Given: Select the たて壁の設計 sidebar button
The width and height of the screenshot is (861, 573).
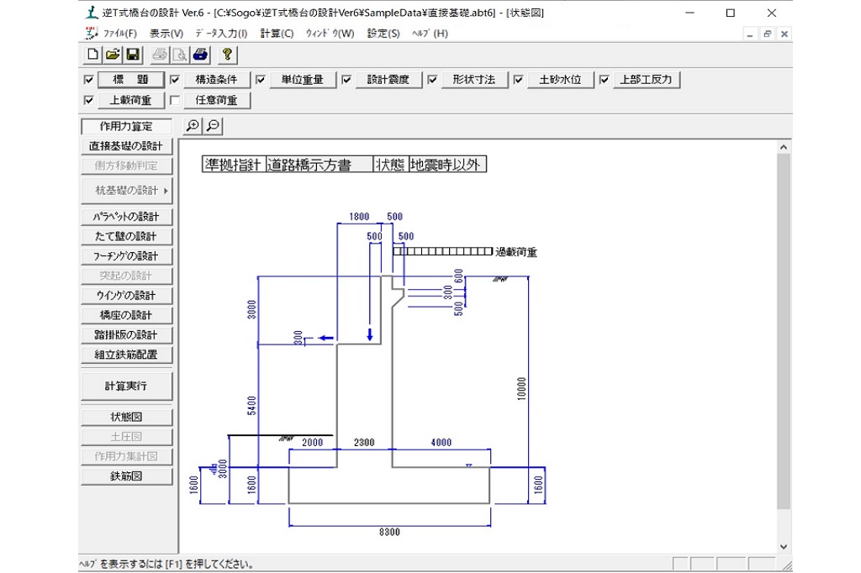Looking at the screenshot, I should 126,236.
